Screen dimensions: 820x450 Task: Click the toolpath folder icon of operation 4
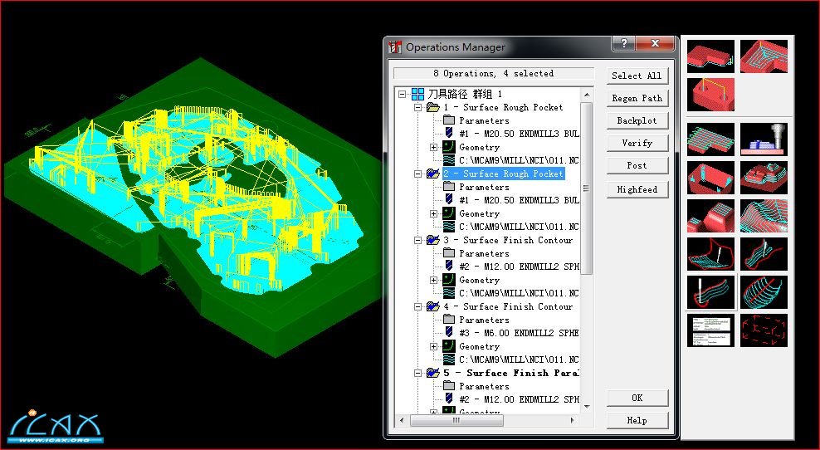pyautogui.click(x=432, y=307)
